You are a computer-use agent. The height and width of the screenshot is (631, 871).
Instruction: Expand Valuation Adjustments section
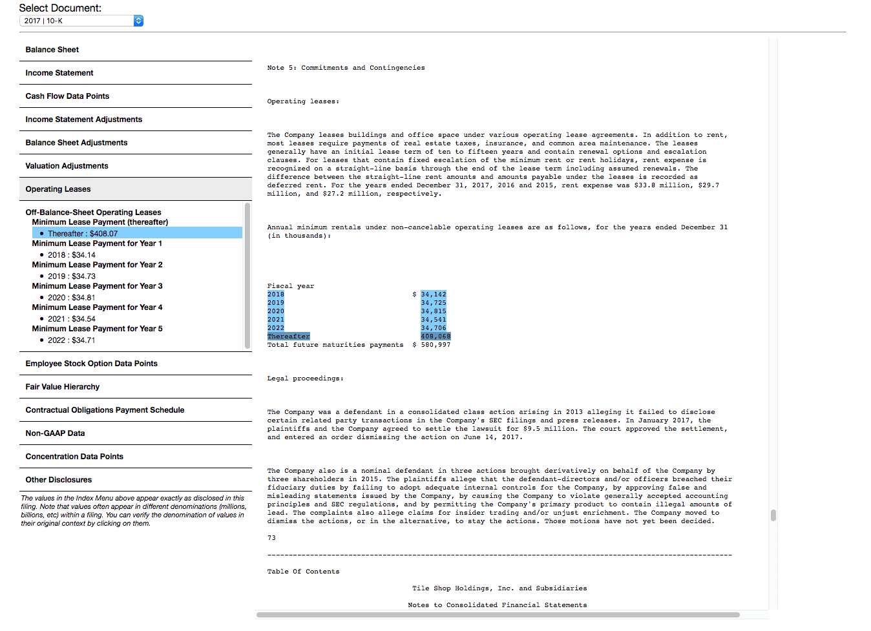click(136, 166)
